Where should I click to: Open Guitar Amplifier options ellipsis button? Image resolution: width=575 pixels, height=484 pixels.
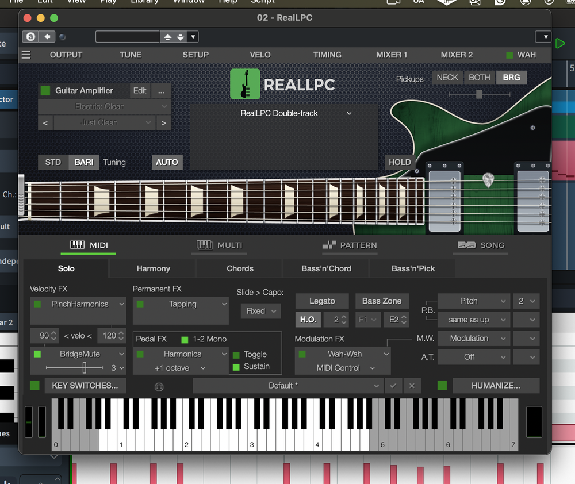click(x=162, y=91)
